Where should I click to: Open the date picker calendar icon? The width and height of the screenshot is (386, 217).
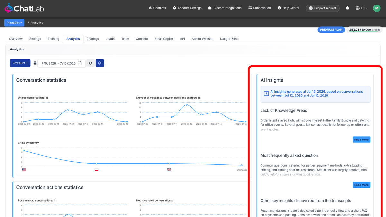[x=80, y=63]
